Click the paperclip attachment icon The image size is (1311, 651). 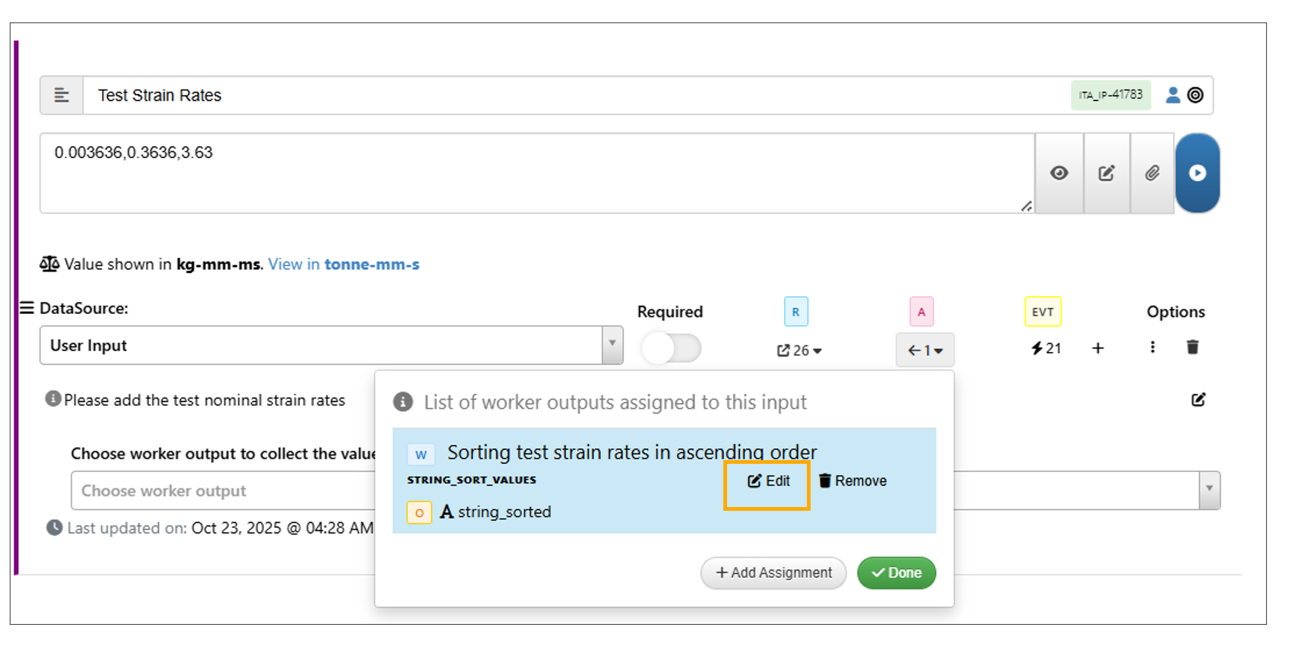click(x=1152, y=173)
